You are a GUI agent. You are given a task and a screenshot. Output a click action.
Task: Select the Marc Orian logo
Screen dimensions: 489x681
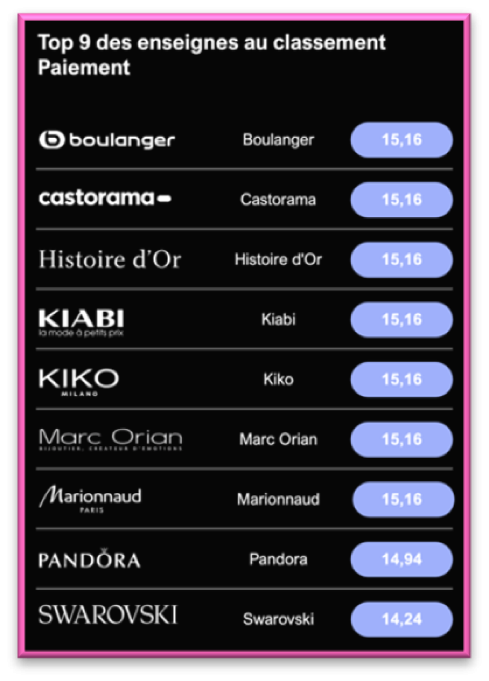pos(111,439)
